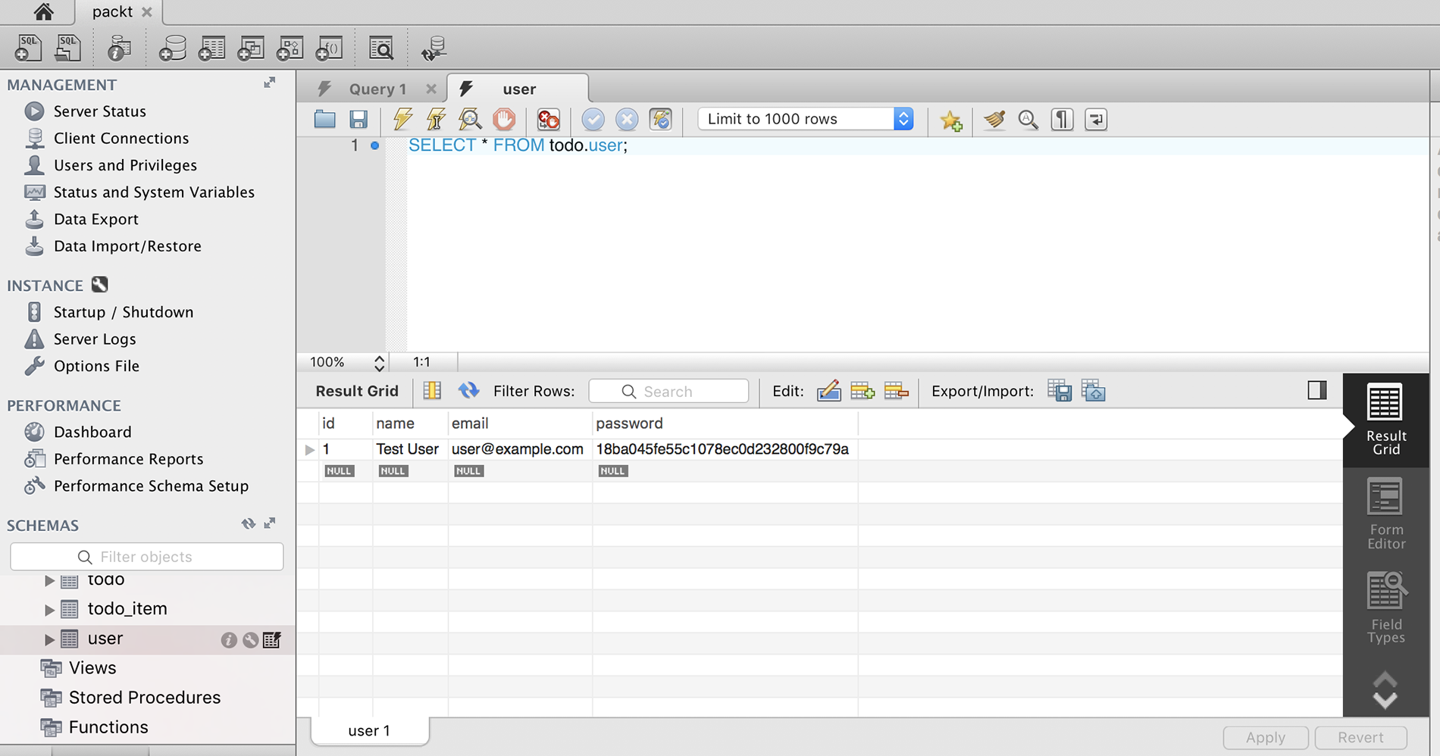Switch to the Query 1 tab
The height and width of the screenshot is (756, 1440).
377,89
